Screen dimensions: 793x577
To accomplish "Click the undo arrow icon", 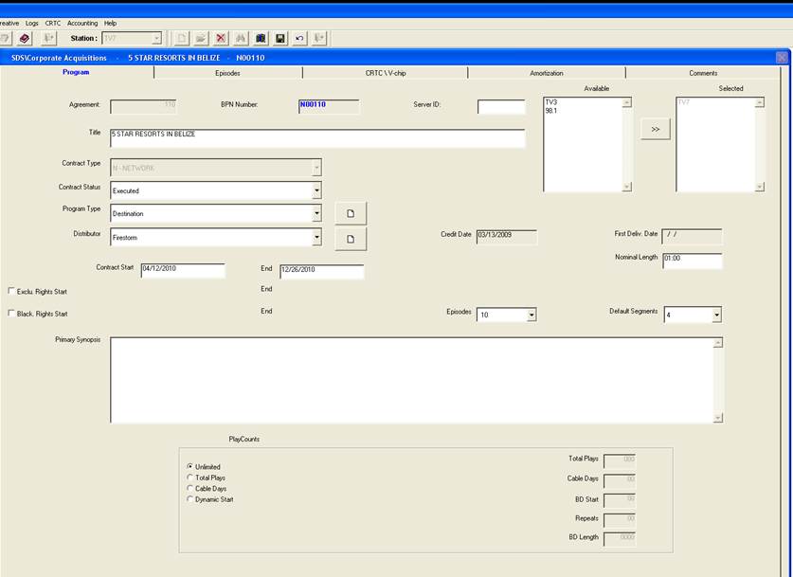I will 299,38.
